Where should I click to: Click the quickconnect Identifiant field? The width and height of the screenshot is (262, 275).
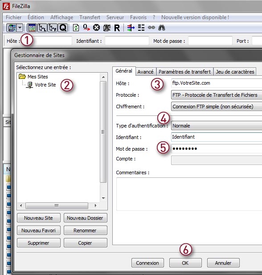[x=127, y=41]
